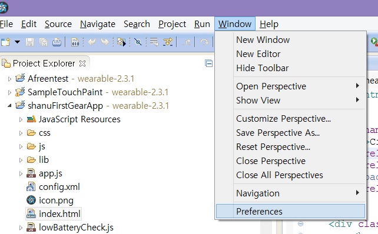Open the Show View submenu
378x234 pixels.
(290, 100)
